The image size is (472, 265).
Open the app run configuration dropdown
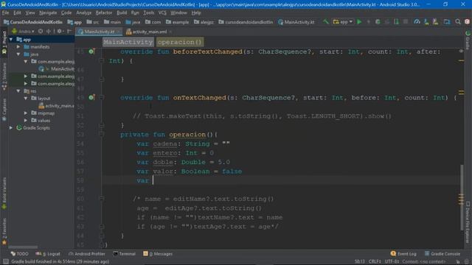coord(342,21)
